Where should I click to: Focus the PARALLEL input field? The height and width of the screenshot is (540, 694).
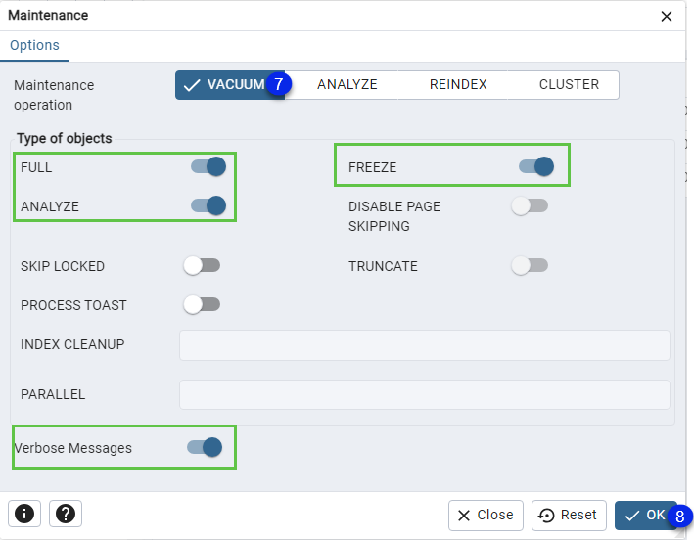(425, 394)
